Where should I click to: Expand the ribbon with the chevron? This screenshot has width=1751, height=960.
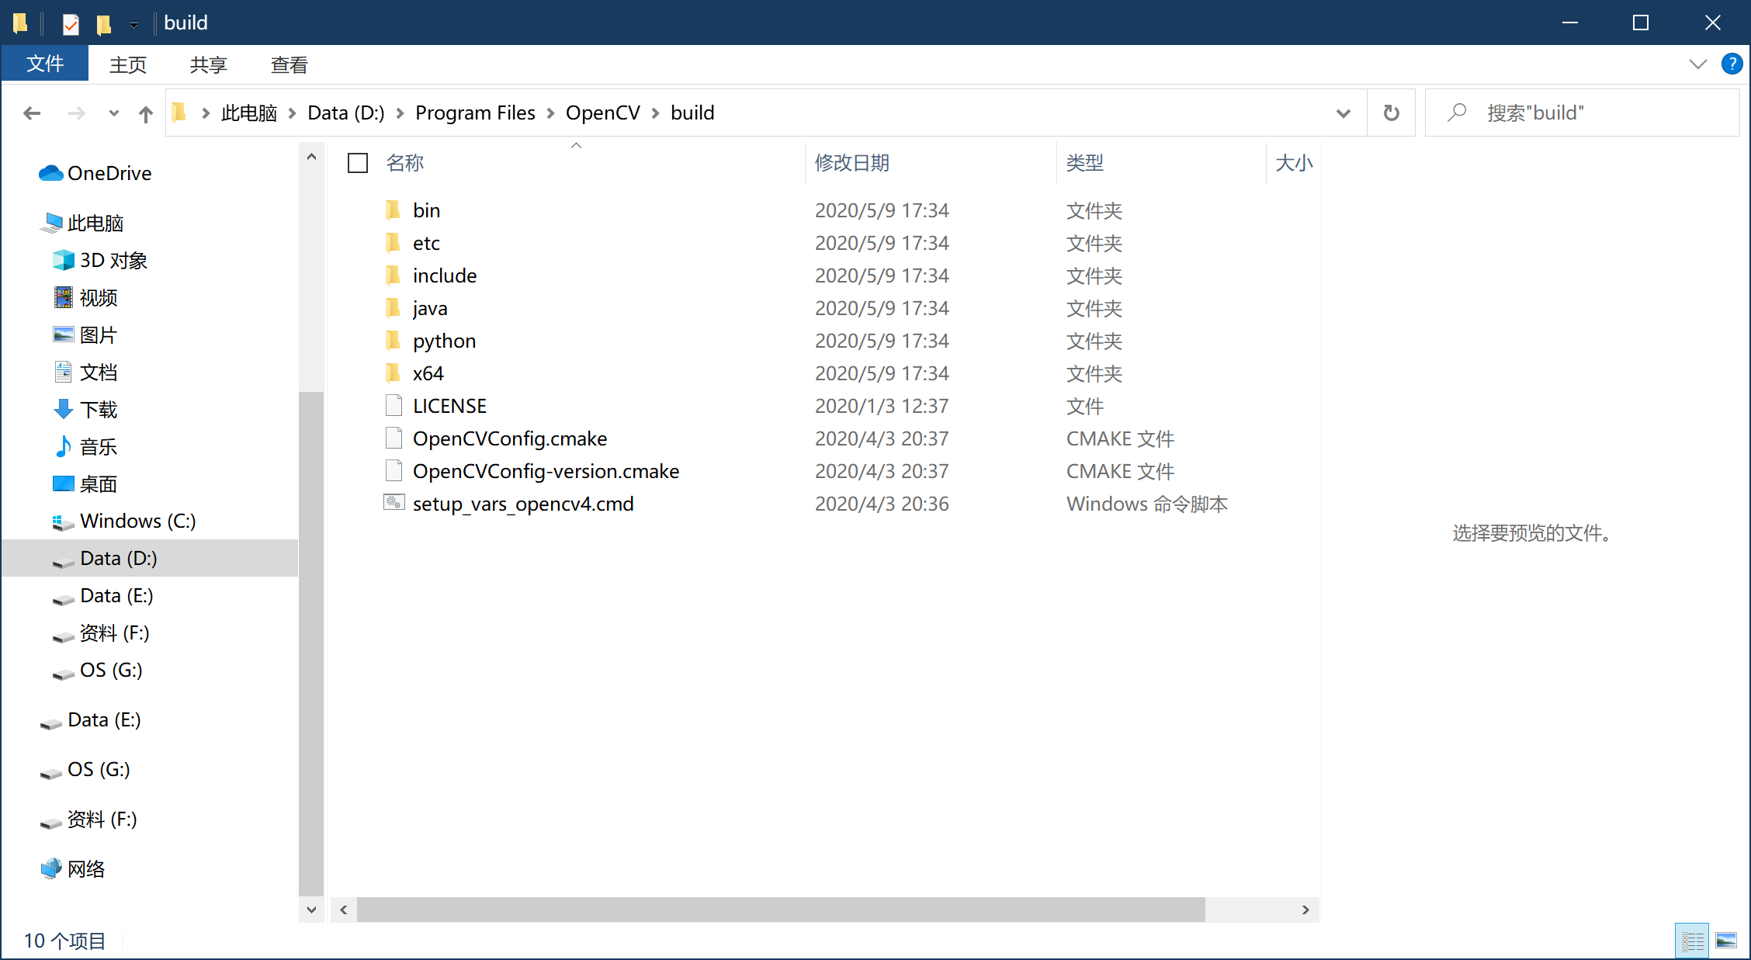pyautogui.click(x=1697, y=64)
